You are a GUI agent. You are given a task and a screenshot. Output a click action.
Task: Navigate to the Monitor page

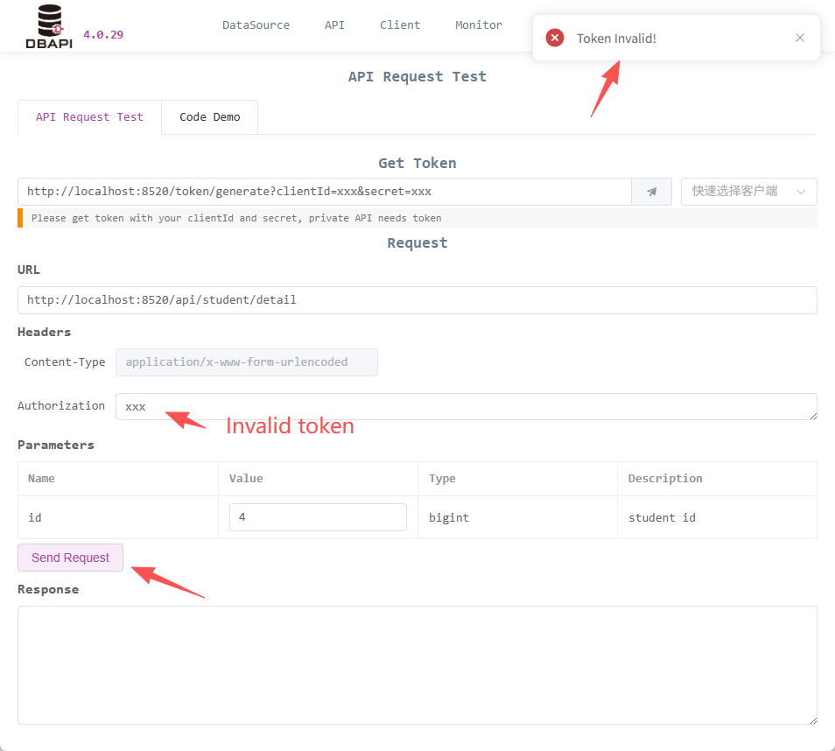479,25
